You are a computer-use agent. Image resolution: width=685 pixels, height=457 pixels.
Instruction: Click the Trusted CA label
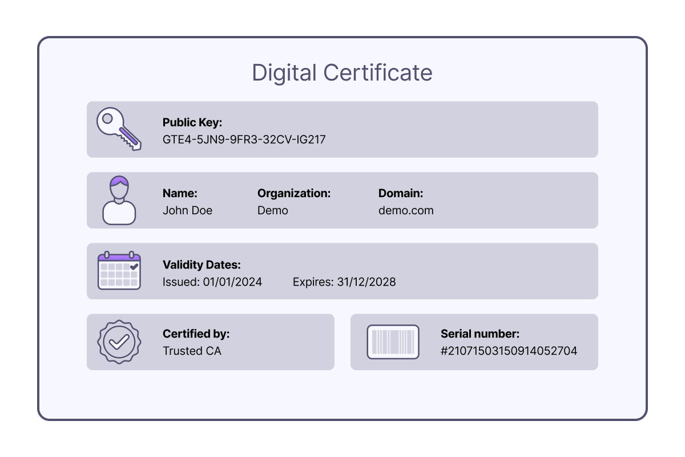point(191,351)
